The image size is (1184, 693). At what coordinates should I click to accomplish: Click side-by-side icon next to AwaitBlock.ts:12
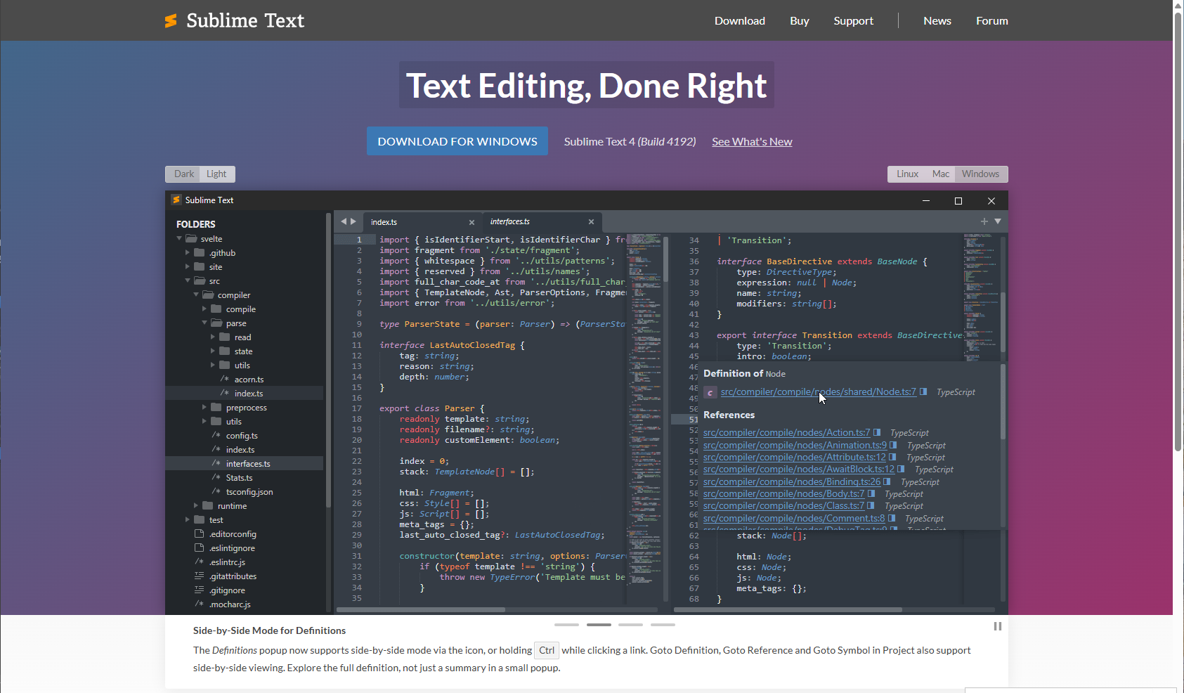pyautogui.click(x=901, y=469)
